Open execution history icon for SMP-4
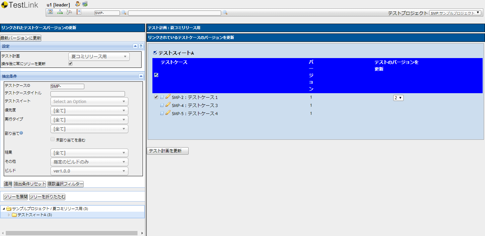485x236 pixels. pos(162,105)
